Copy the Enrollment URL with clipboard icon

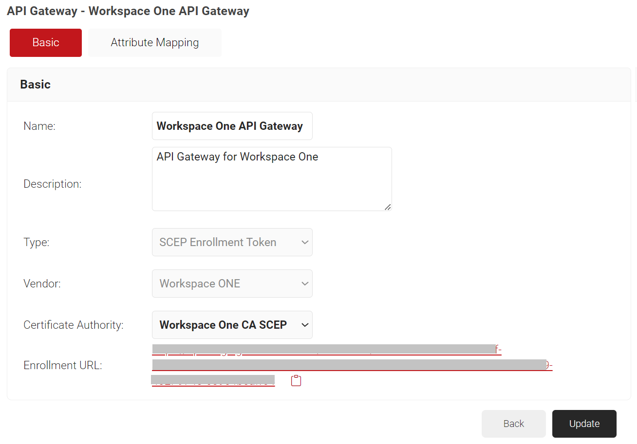pyautogui.click(x=296, y=381)
